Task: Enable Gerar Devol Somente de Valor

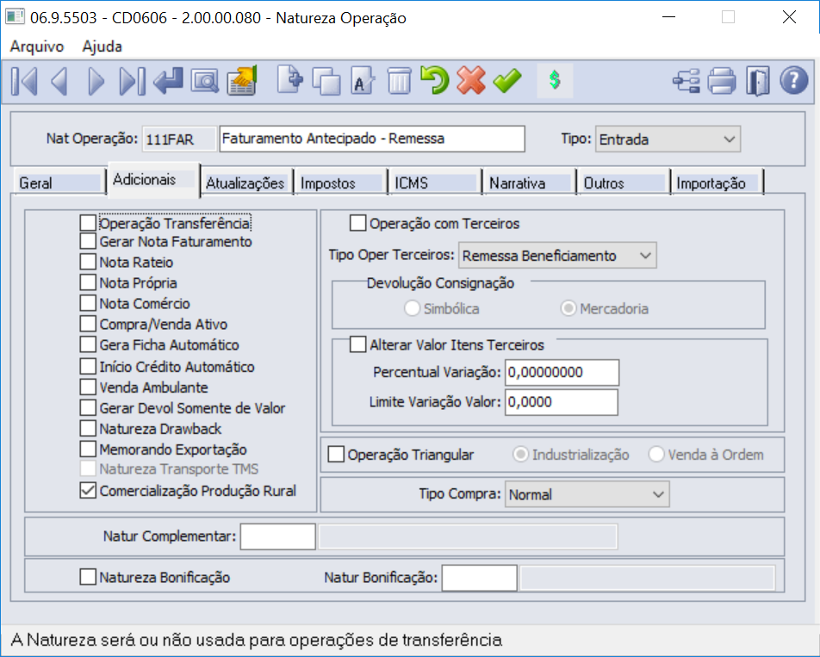Action: click(88, 407)
